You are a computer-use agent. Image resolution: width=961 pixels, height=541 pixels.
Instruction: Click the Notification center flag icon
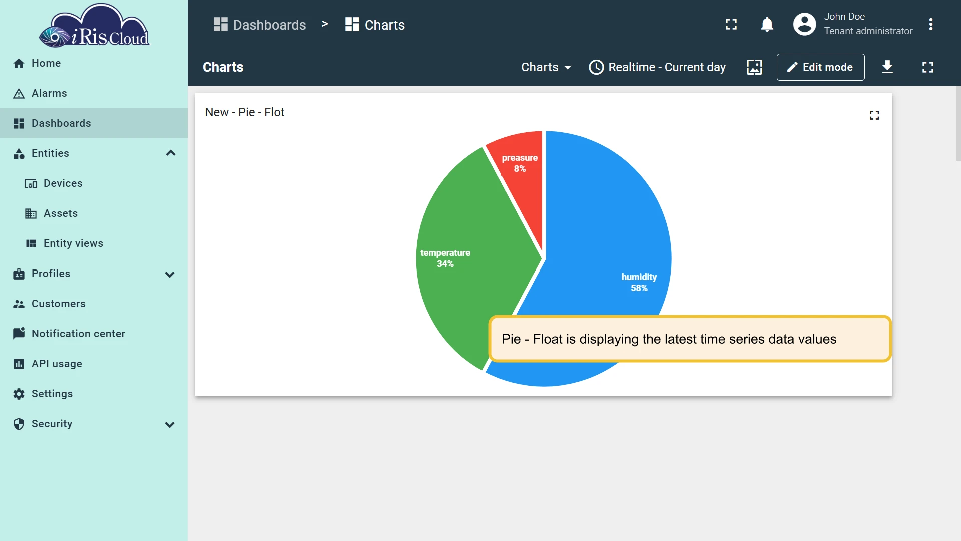coord(19,334)
